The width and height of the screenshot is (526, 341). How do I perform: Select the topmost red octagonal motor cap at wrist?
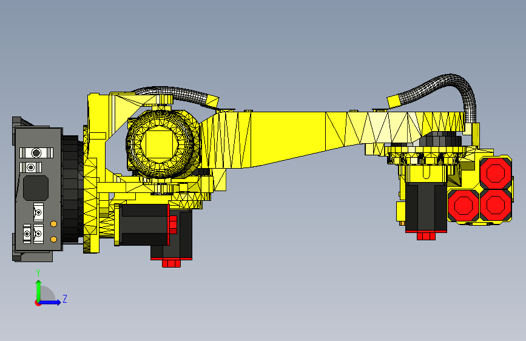click(496, 173)
